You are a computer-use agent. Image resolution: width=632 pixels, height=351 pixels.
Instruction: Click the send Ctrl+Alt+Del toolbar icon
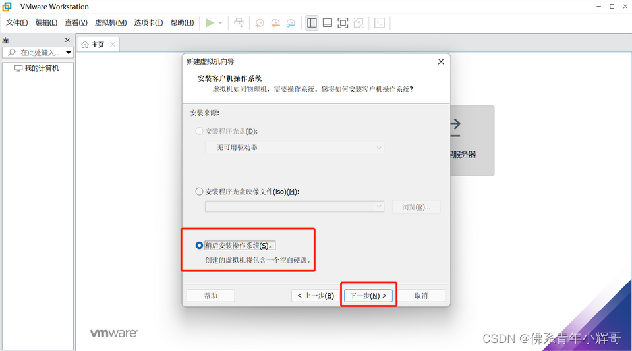(239, 23)
